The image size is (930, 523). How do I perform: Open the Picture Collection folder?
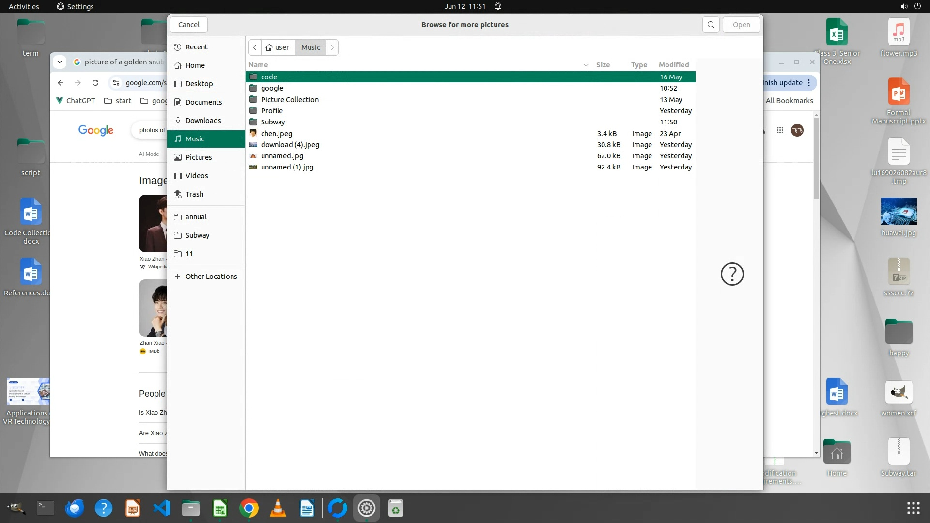(289, 100)
